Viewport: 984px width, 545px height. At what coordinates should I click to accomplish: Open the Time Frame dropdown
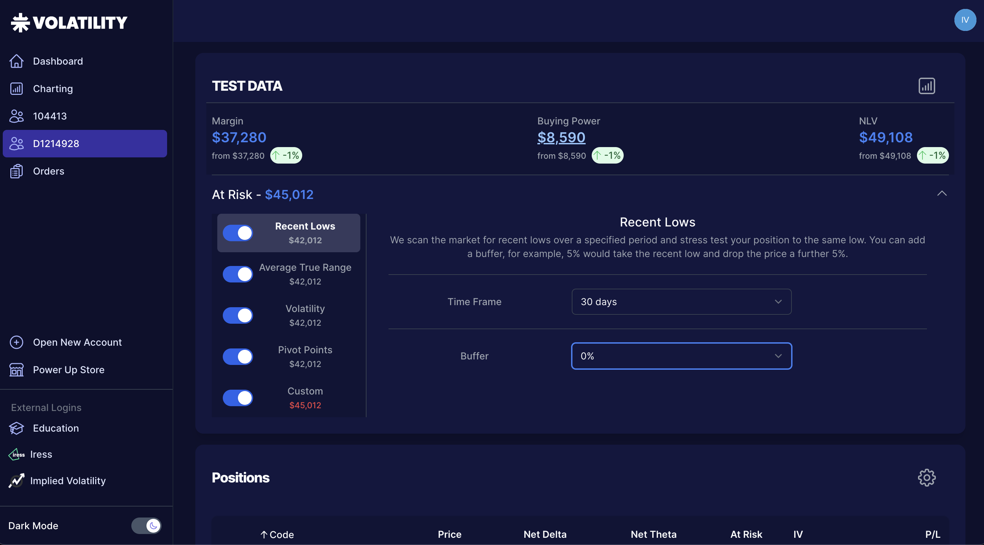681,301
